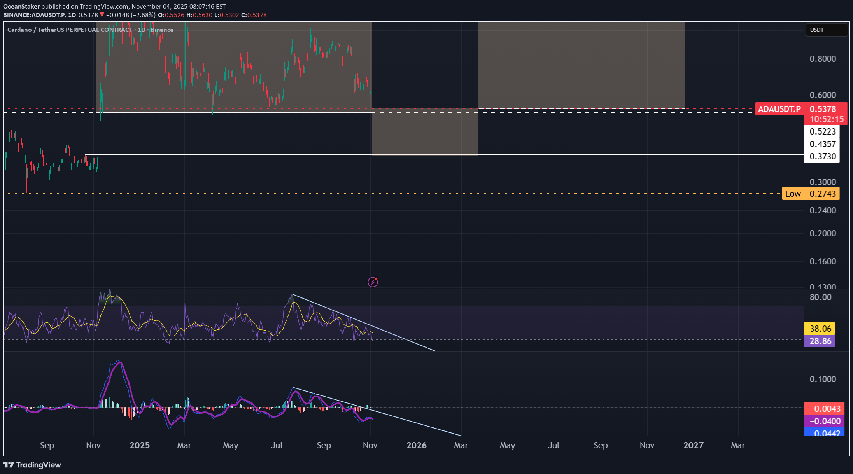Select the 2026 label on time axis
This screenshot has height=474, width=853.
tap(416, 445)
